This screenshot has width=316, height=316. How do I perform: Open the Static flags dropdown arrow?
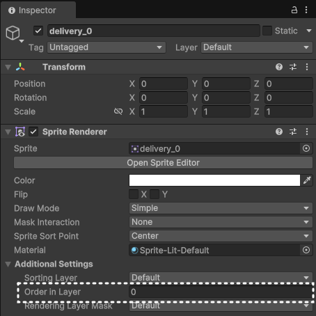coord(309,31)
